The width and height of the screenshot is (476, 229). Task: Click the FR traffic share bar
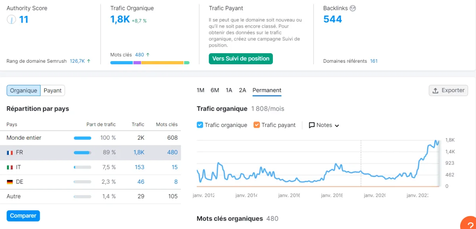[83, 152]
